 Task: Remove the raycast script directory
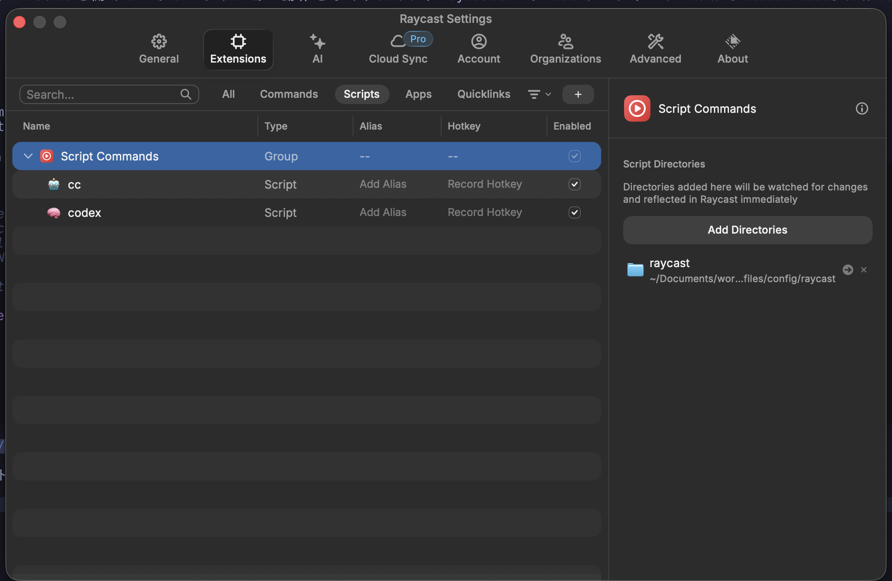(864, 270)
